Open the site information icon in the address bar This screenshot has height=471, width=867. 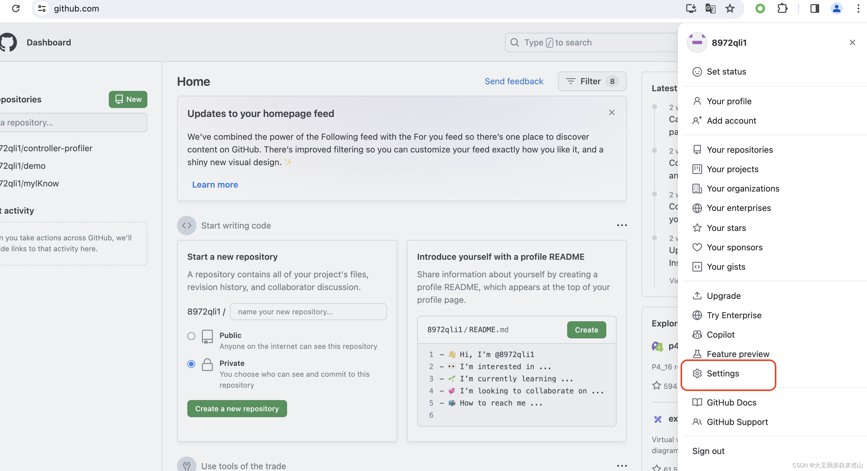42,8
